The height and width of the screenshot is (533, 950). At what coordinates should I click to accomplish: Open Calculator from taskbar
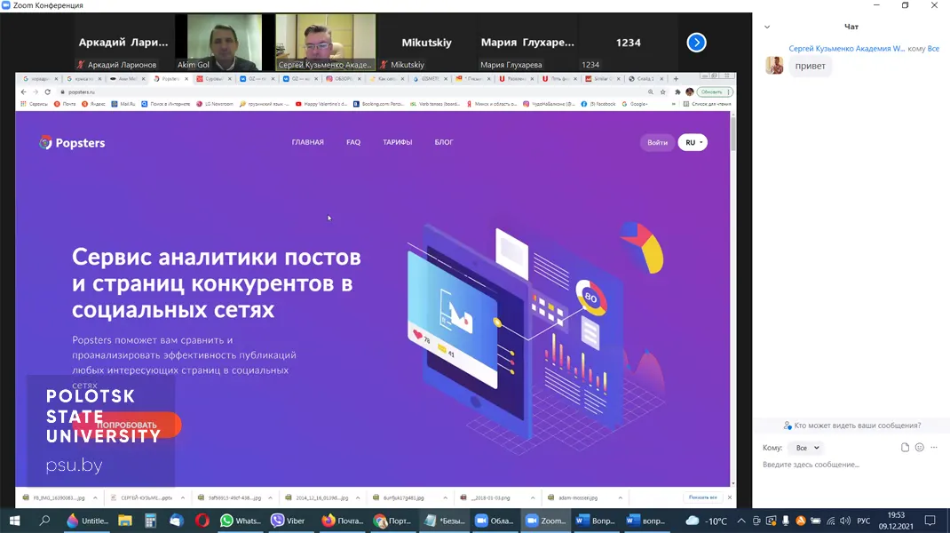(x=150, y=521)
